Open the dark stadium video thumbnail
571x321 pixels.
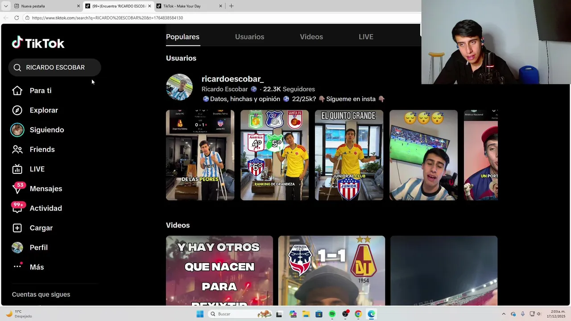(x=444, y=271)
